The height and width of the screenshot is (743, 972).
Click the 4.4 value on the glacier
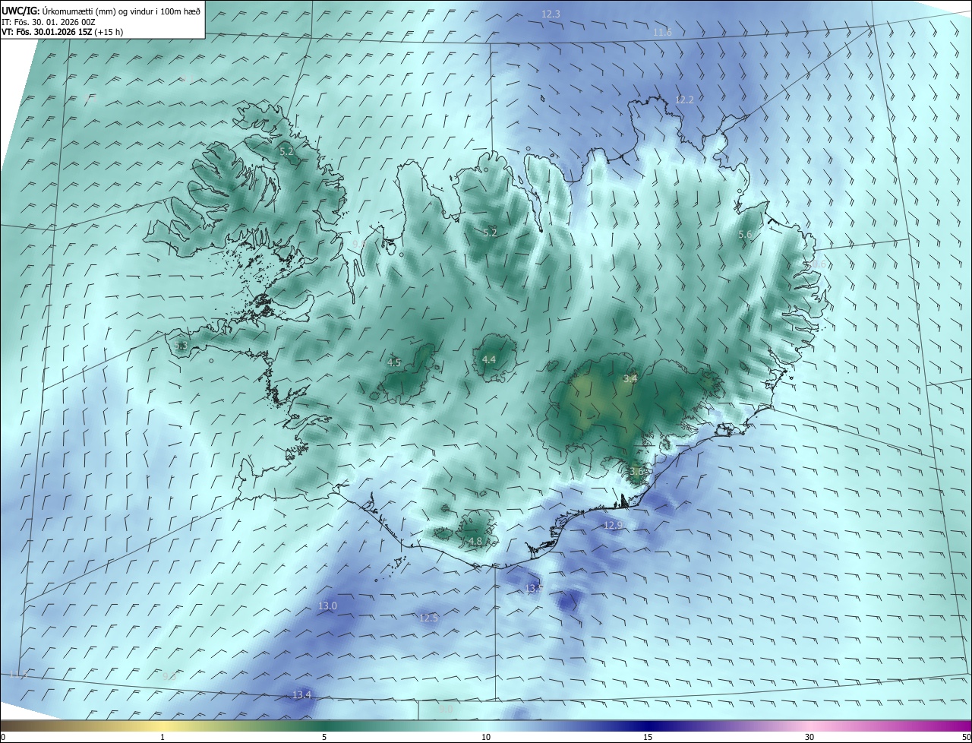[x=488, y=360]
